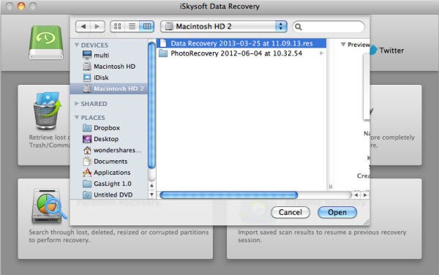The image size is (439, 275).
Task: Collapse the DEVICES sidebar section
Action: (76, 45)
